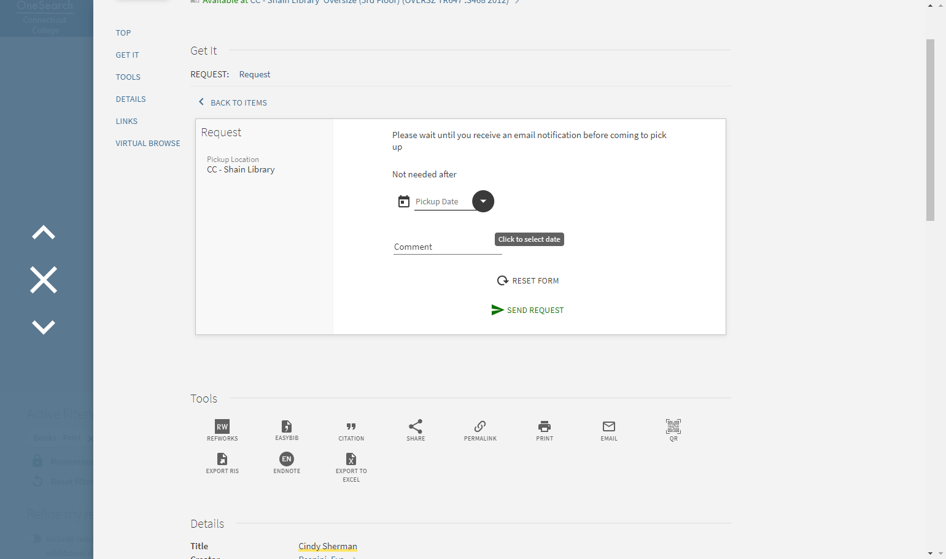946x559 pixels.
Task: Show the QR code
Action: pyautogui.click(x=673, y=430)
